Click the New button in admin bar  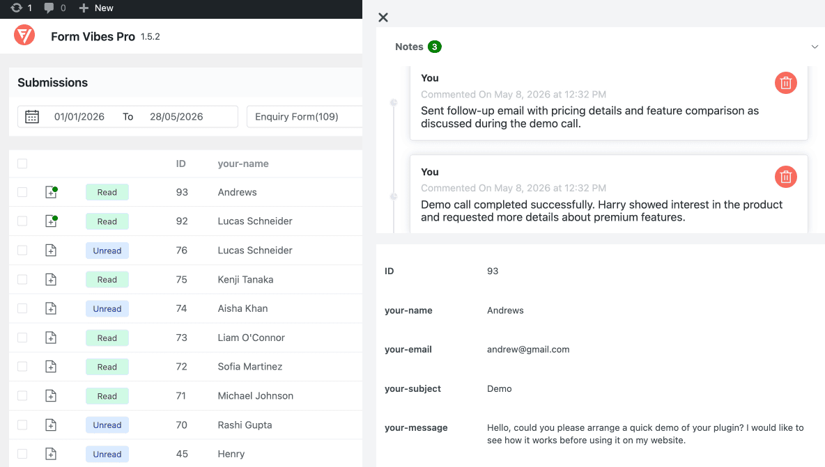coord(95,8)
